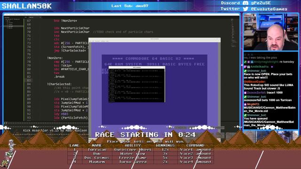Viewport: 301px width, 169px height.
Task: Click 'lda PixelJumpTable' on line 88
Action: (71, 99)
